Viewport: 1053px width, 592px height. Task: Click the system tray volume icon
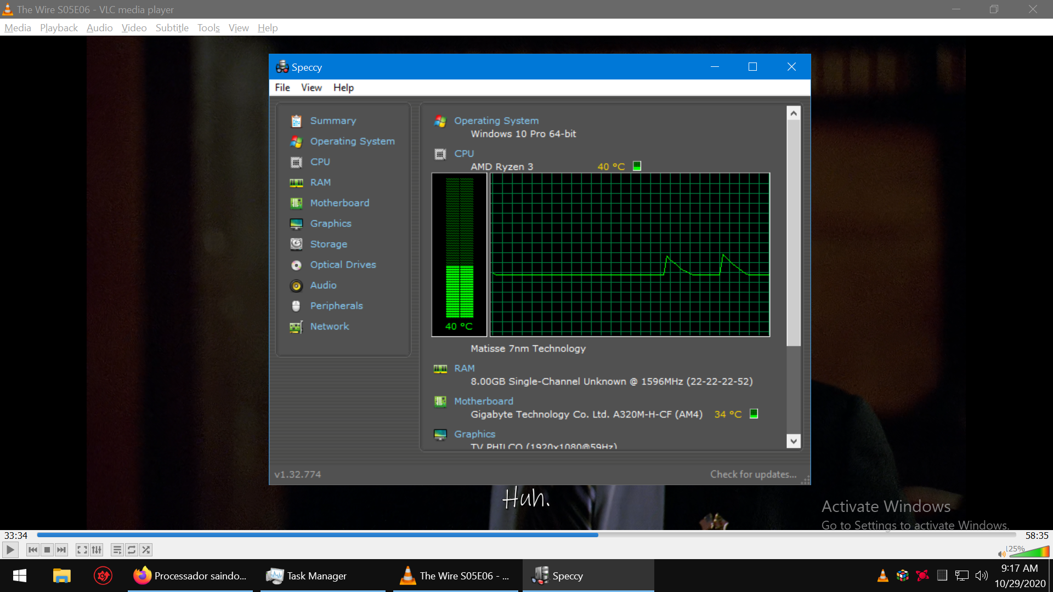click(982, 576)
